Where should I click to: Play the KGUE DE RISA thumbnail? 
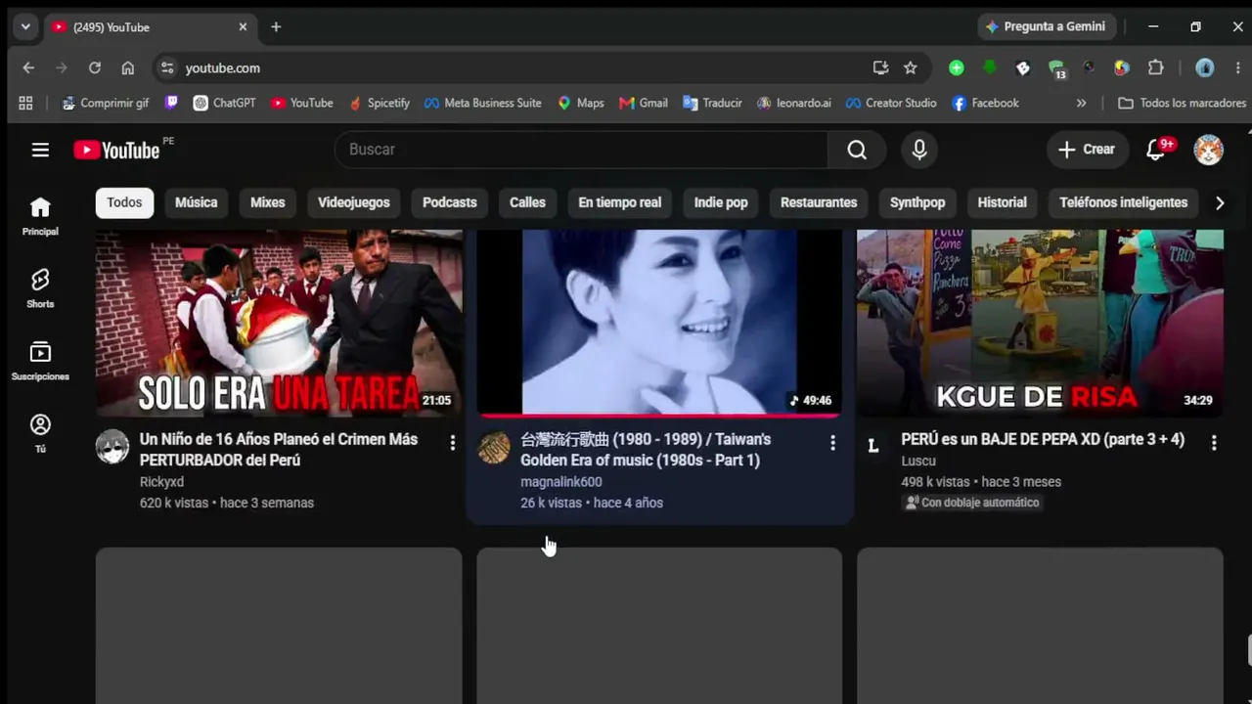coord(1040,323)
